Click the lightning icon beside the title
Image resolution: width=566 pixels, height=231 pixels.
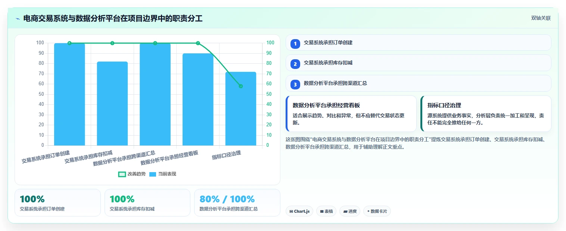click(18, 18)
